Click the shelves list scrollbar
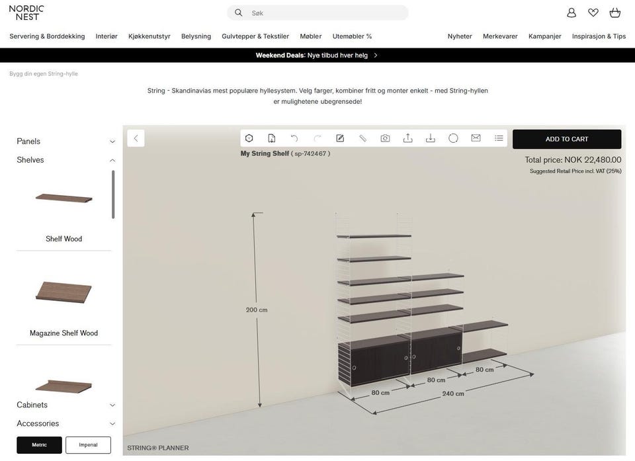 coord(113,194)
